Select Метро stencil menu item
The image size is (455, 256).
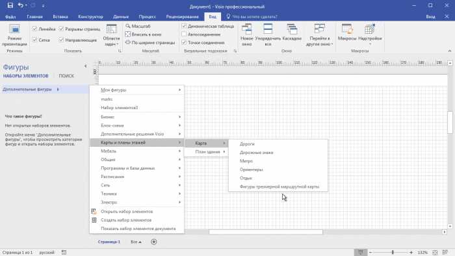[278, 161]
